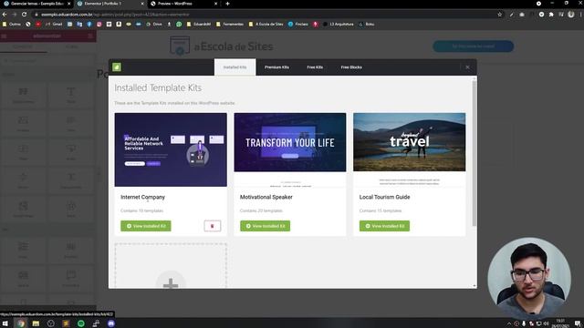The height and width of the screenshot is (328, 584).
Task: Open the Chrome profile avatar
Action: coord(571,15)
